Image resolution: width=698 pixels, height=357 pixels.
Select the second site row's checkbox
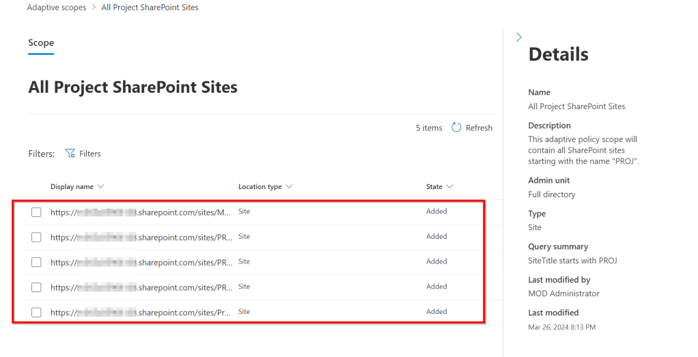(x=36, y=238)
